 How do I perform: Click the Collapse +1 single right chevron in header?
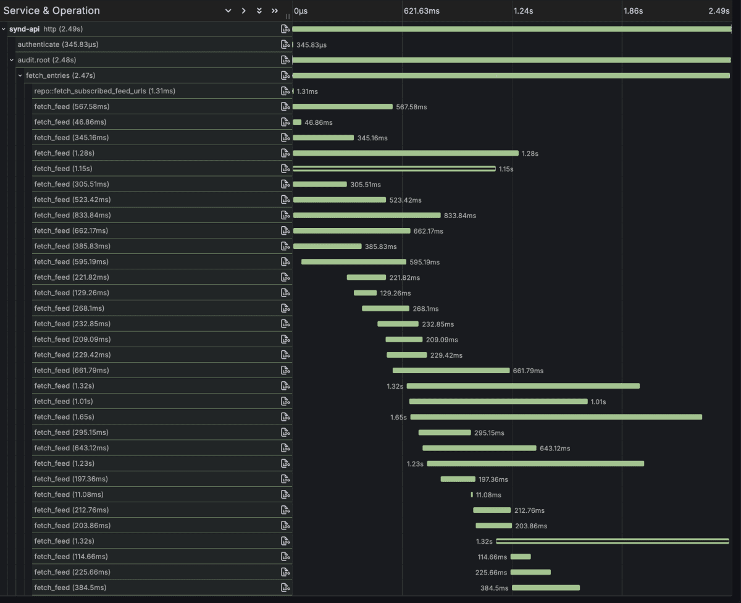243,11
